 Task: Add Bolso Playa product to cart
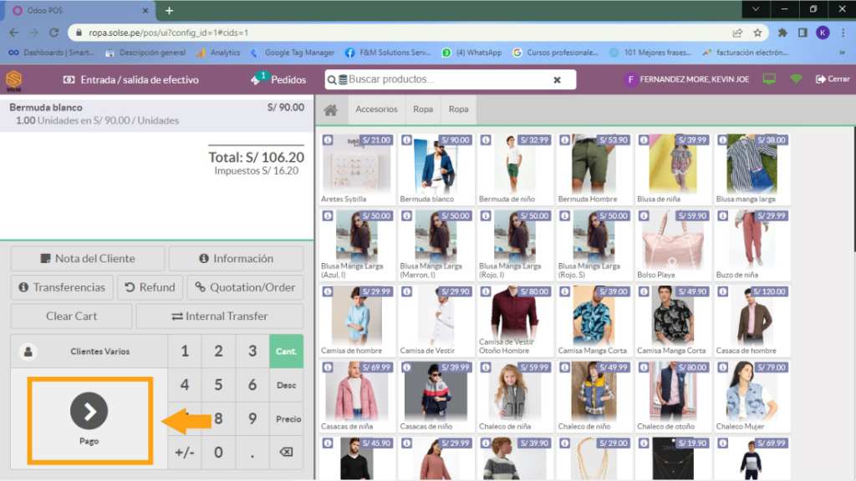tap(672, 244)
